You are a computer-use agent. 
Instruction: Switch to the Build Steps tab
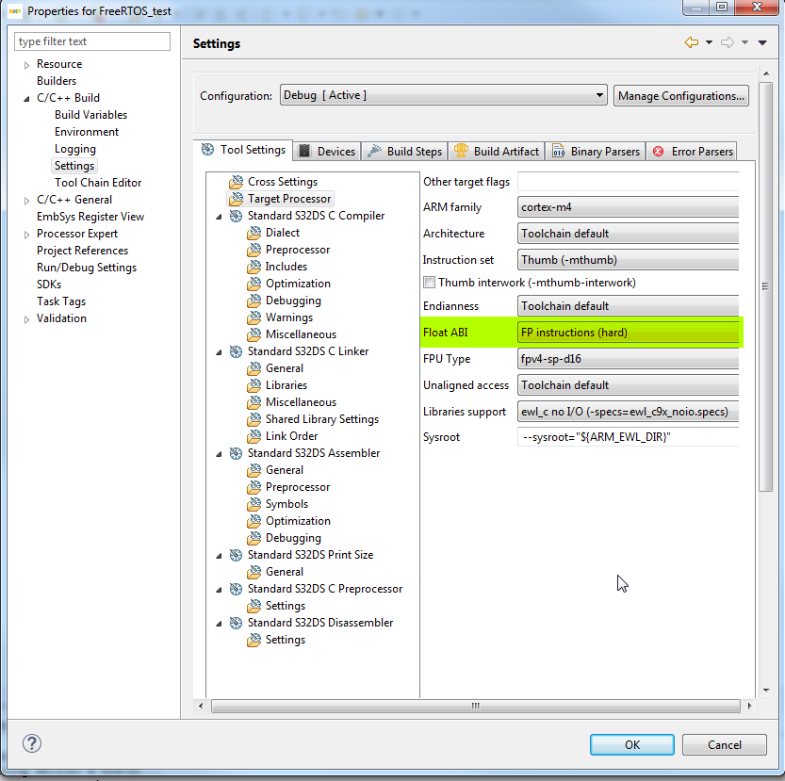(x=405, y=151)
